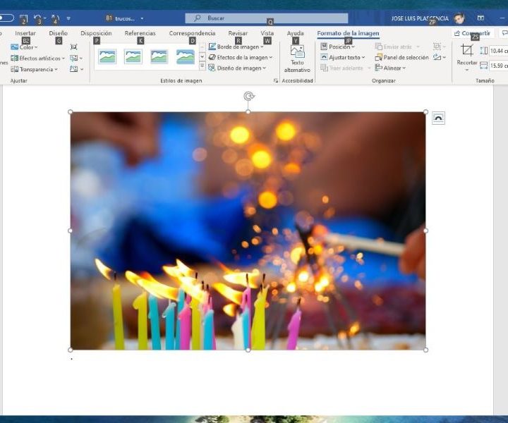Click the user account profile picture
The image size is (508, 423).
pyautogui.click(x=459, y=18)
